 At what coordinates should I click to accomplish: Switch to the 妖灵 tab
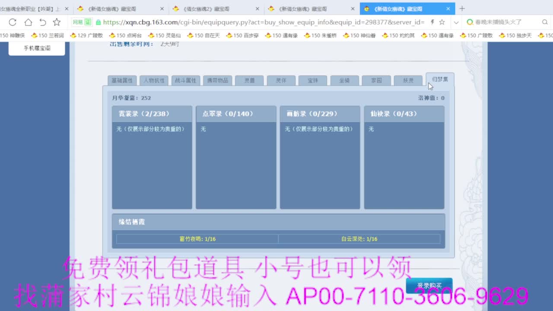pos(407,80)
